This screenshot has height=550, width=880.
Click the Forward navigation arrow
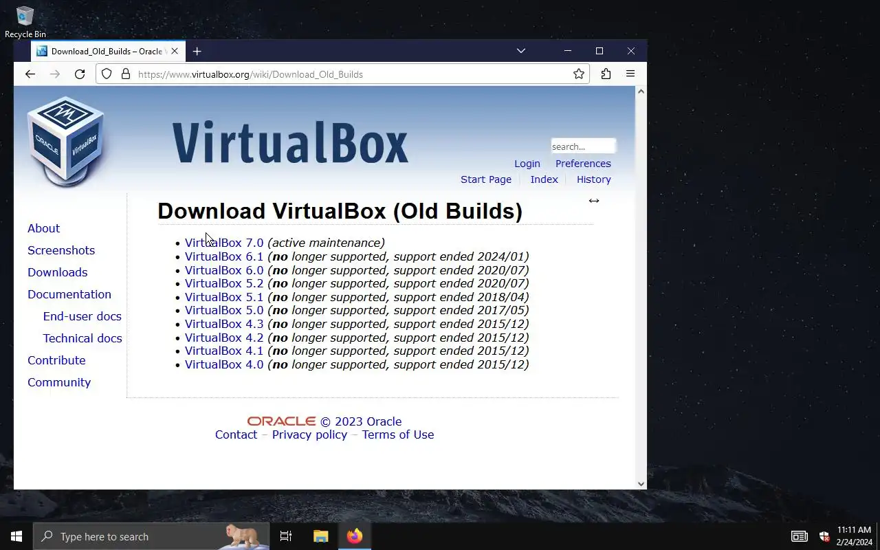click(55, 74)
